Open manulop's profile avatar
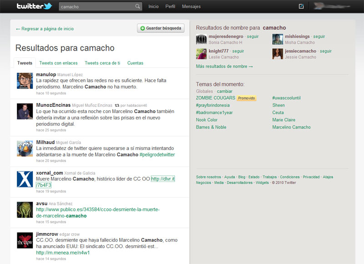Viewport: 364px width, 264px height. [x=24, y=80]
